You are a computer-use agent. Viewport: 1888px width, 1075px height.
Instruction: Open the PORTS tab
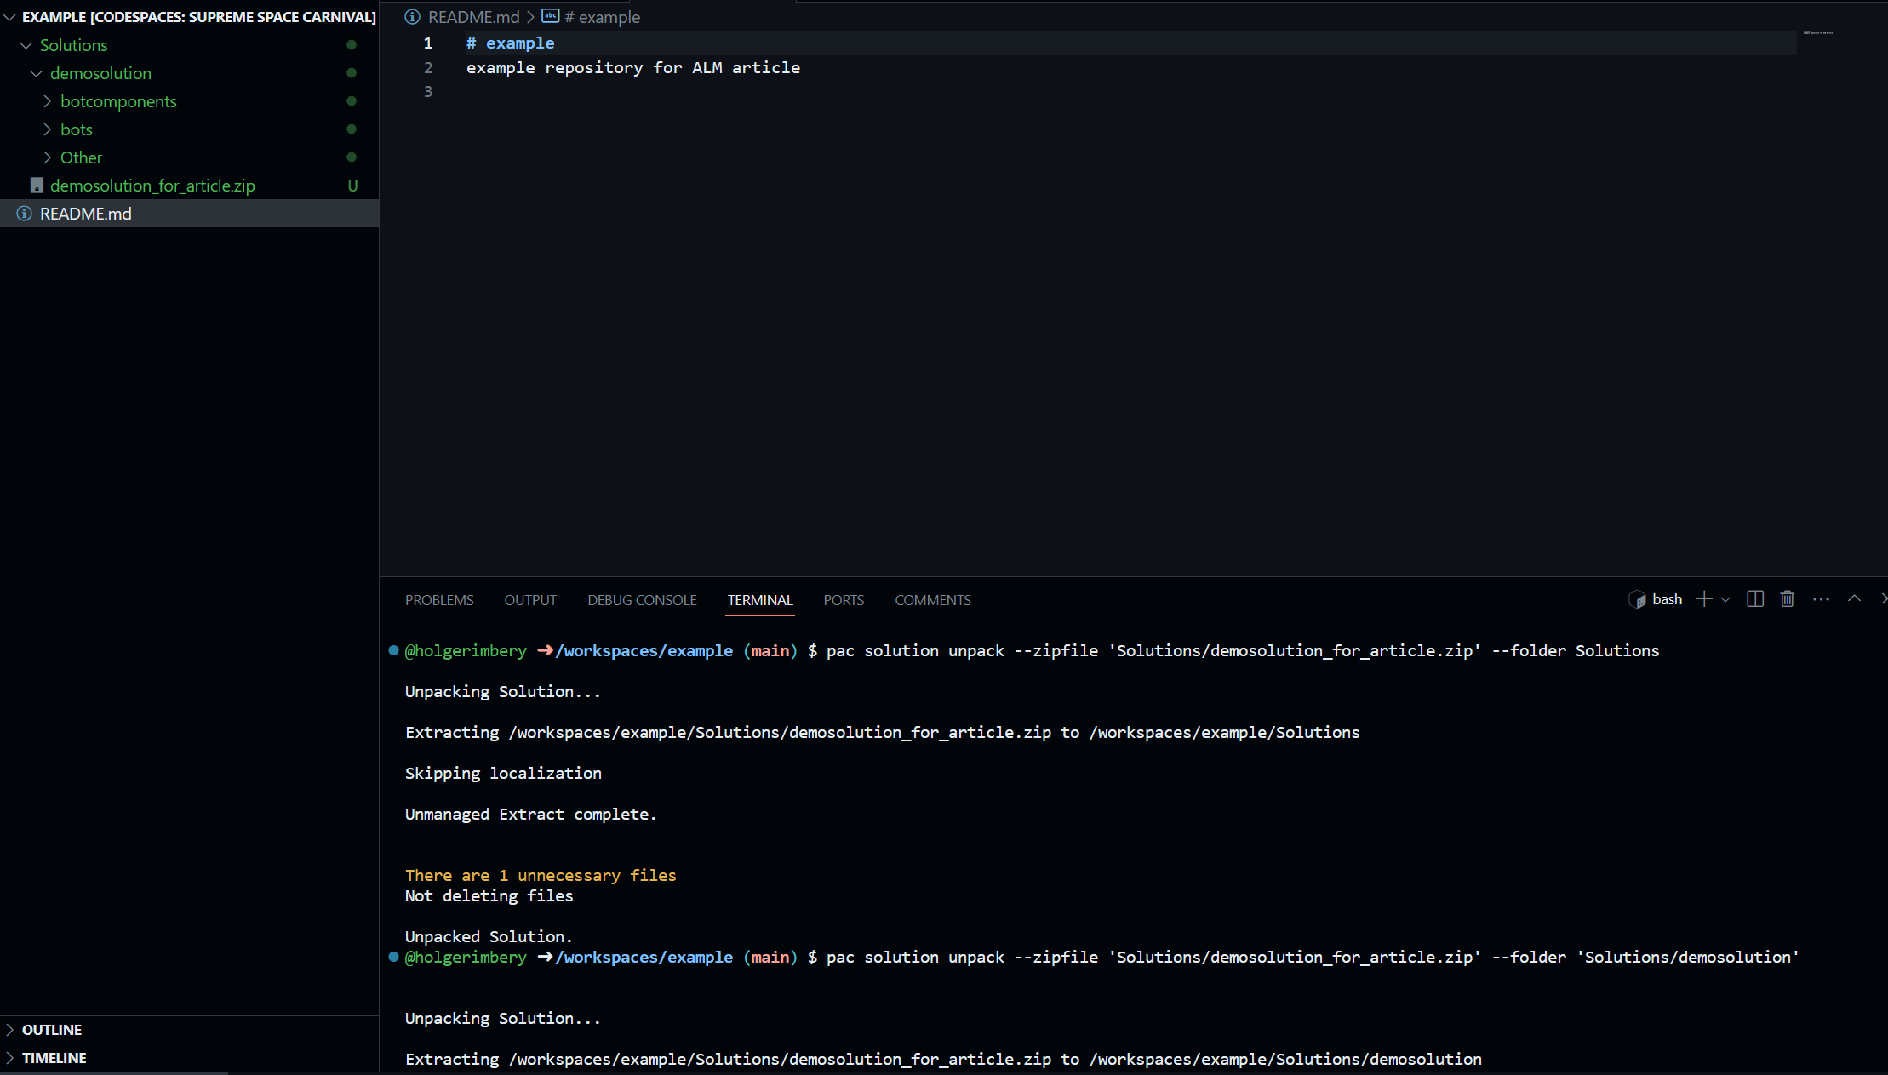844,600
